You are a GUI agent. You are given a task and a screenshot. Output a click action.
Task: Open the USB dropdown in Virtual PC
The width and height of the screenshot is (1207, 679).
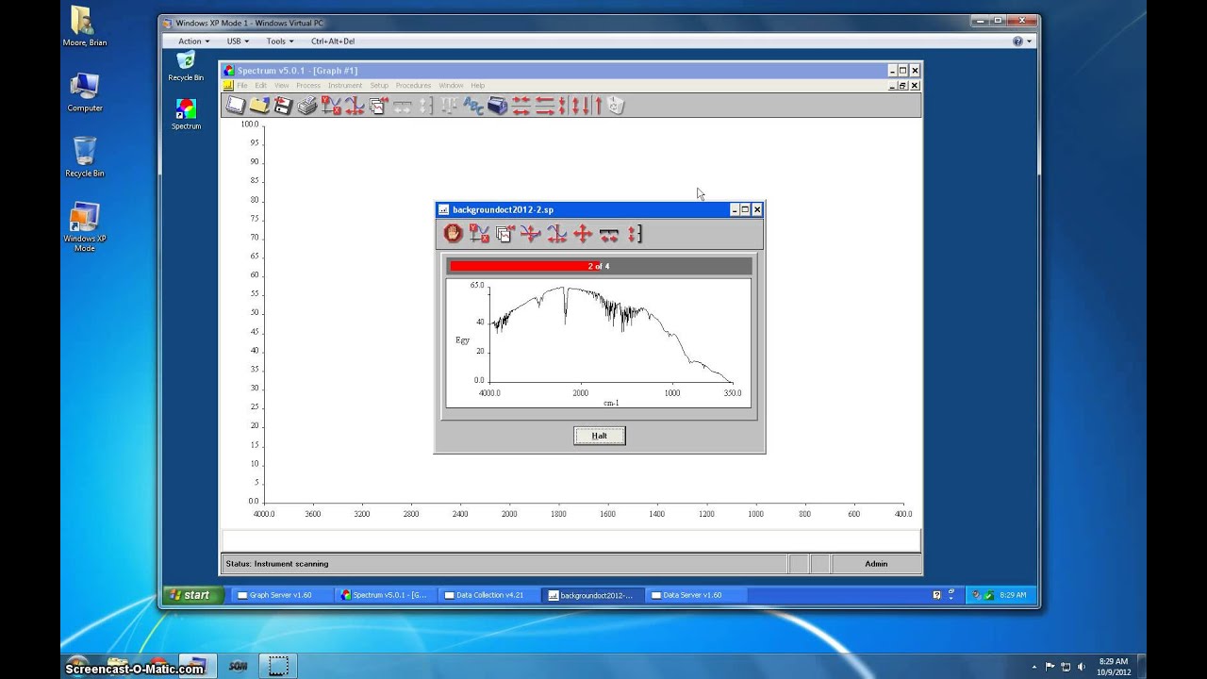click(x=238, y=41)
